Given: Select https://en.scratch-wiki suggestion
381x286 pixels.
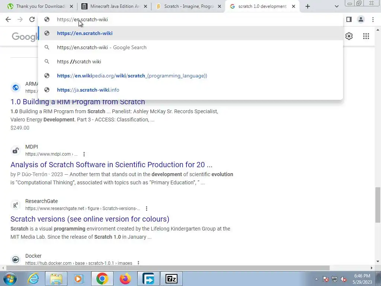Looking at the screenshot, I should (190, 33).
